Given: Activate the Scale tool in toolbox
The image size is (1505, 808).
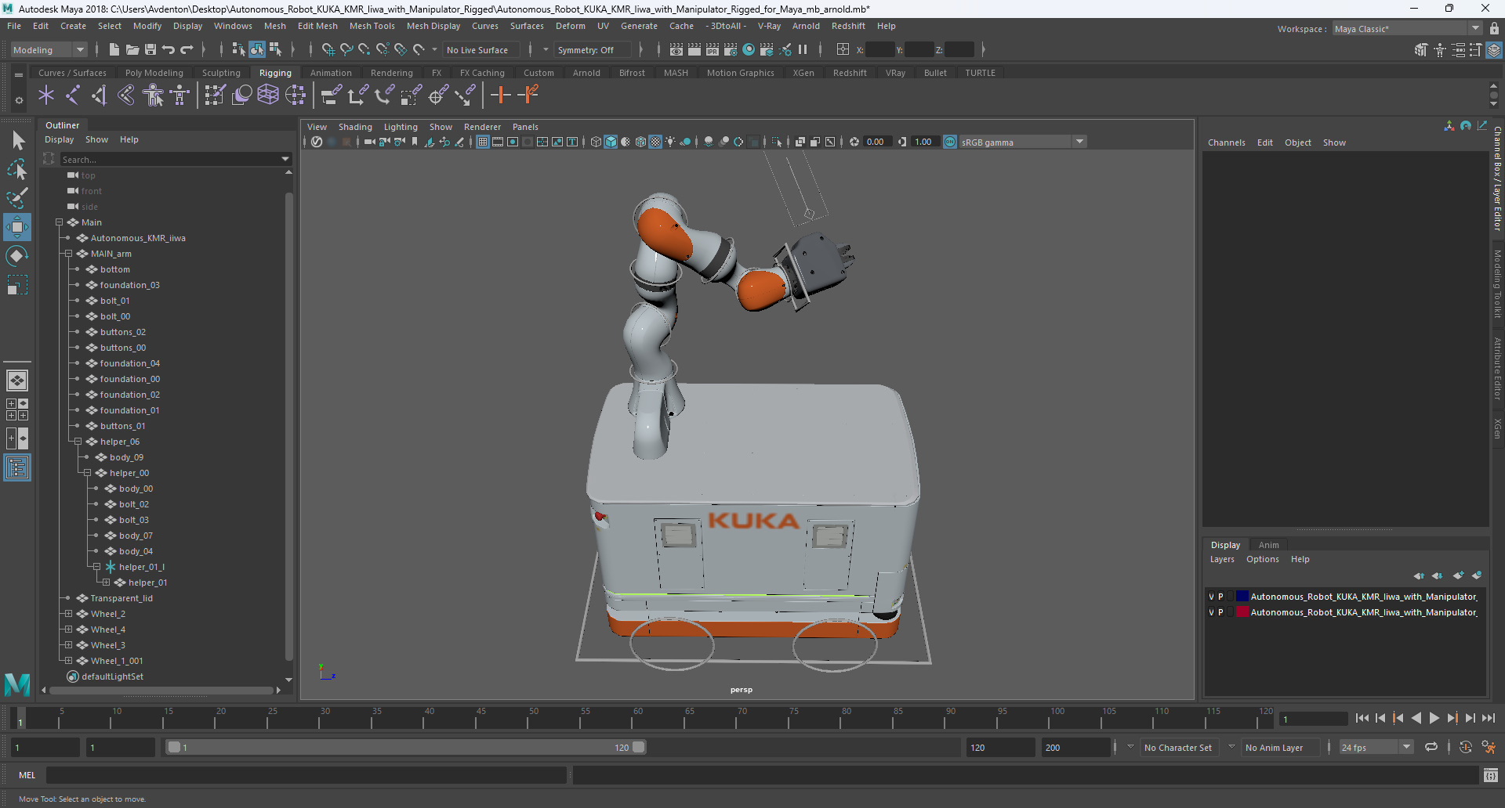Looking at the screenshot, I should [17, 285].
